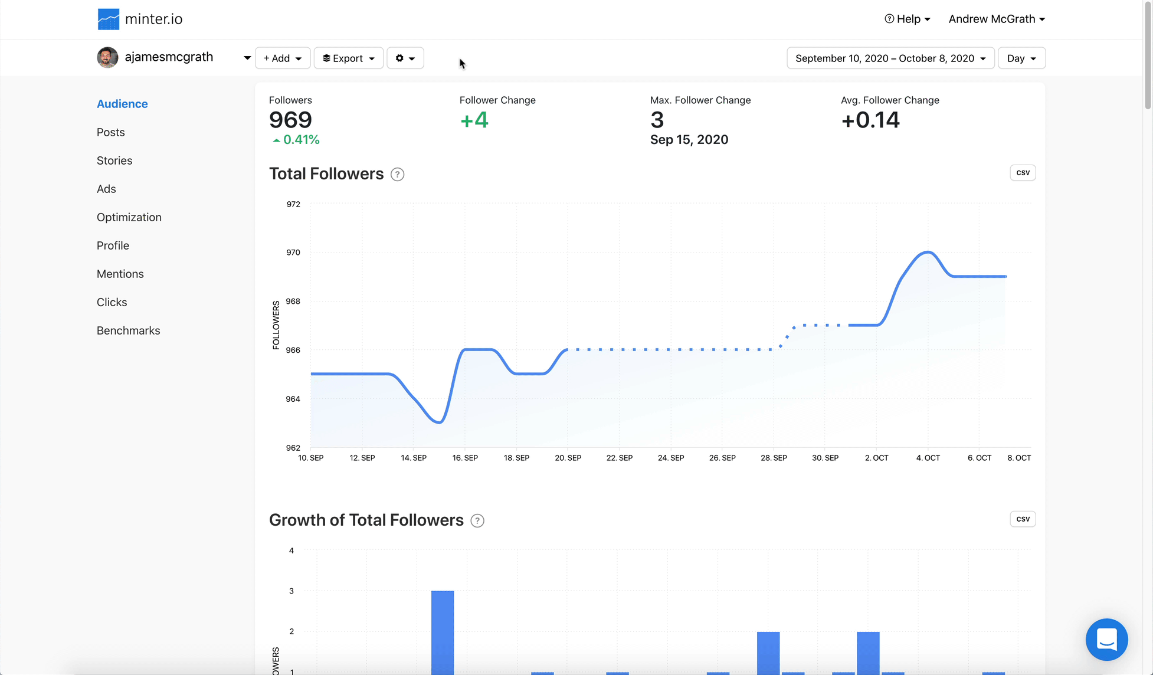Open the settings gear dropdown
This screenshot has width=1153, height=675.
click(405, 58)
